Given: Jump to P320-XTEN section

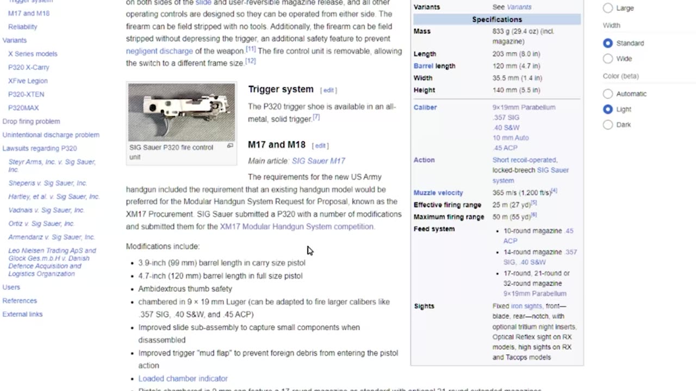Looking at the screenshot, I should [x=26, y=94].
